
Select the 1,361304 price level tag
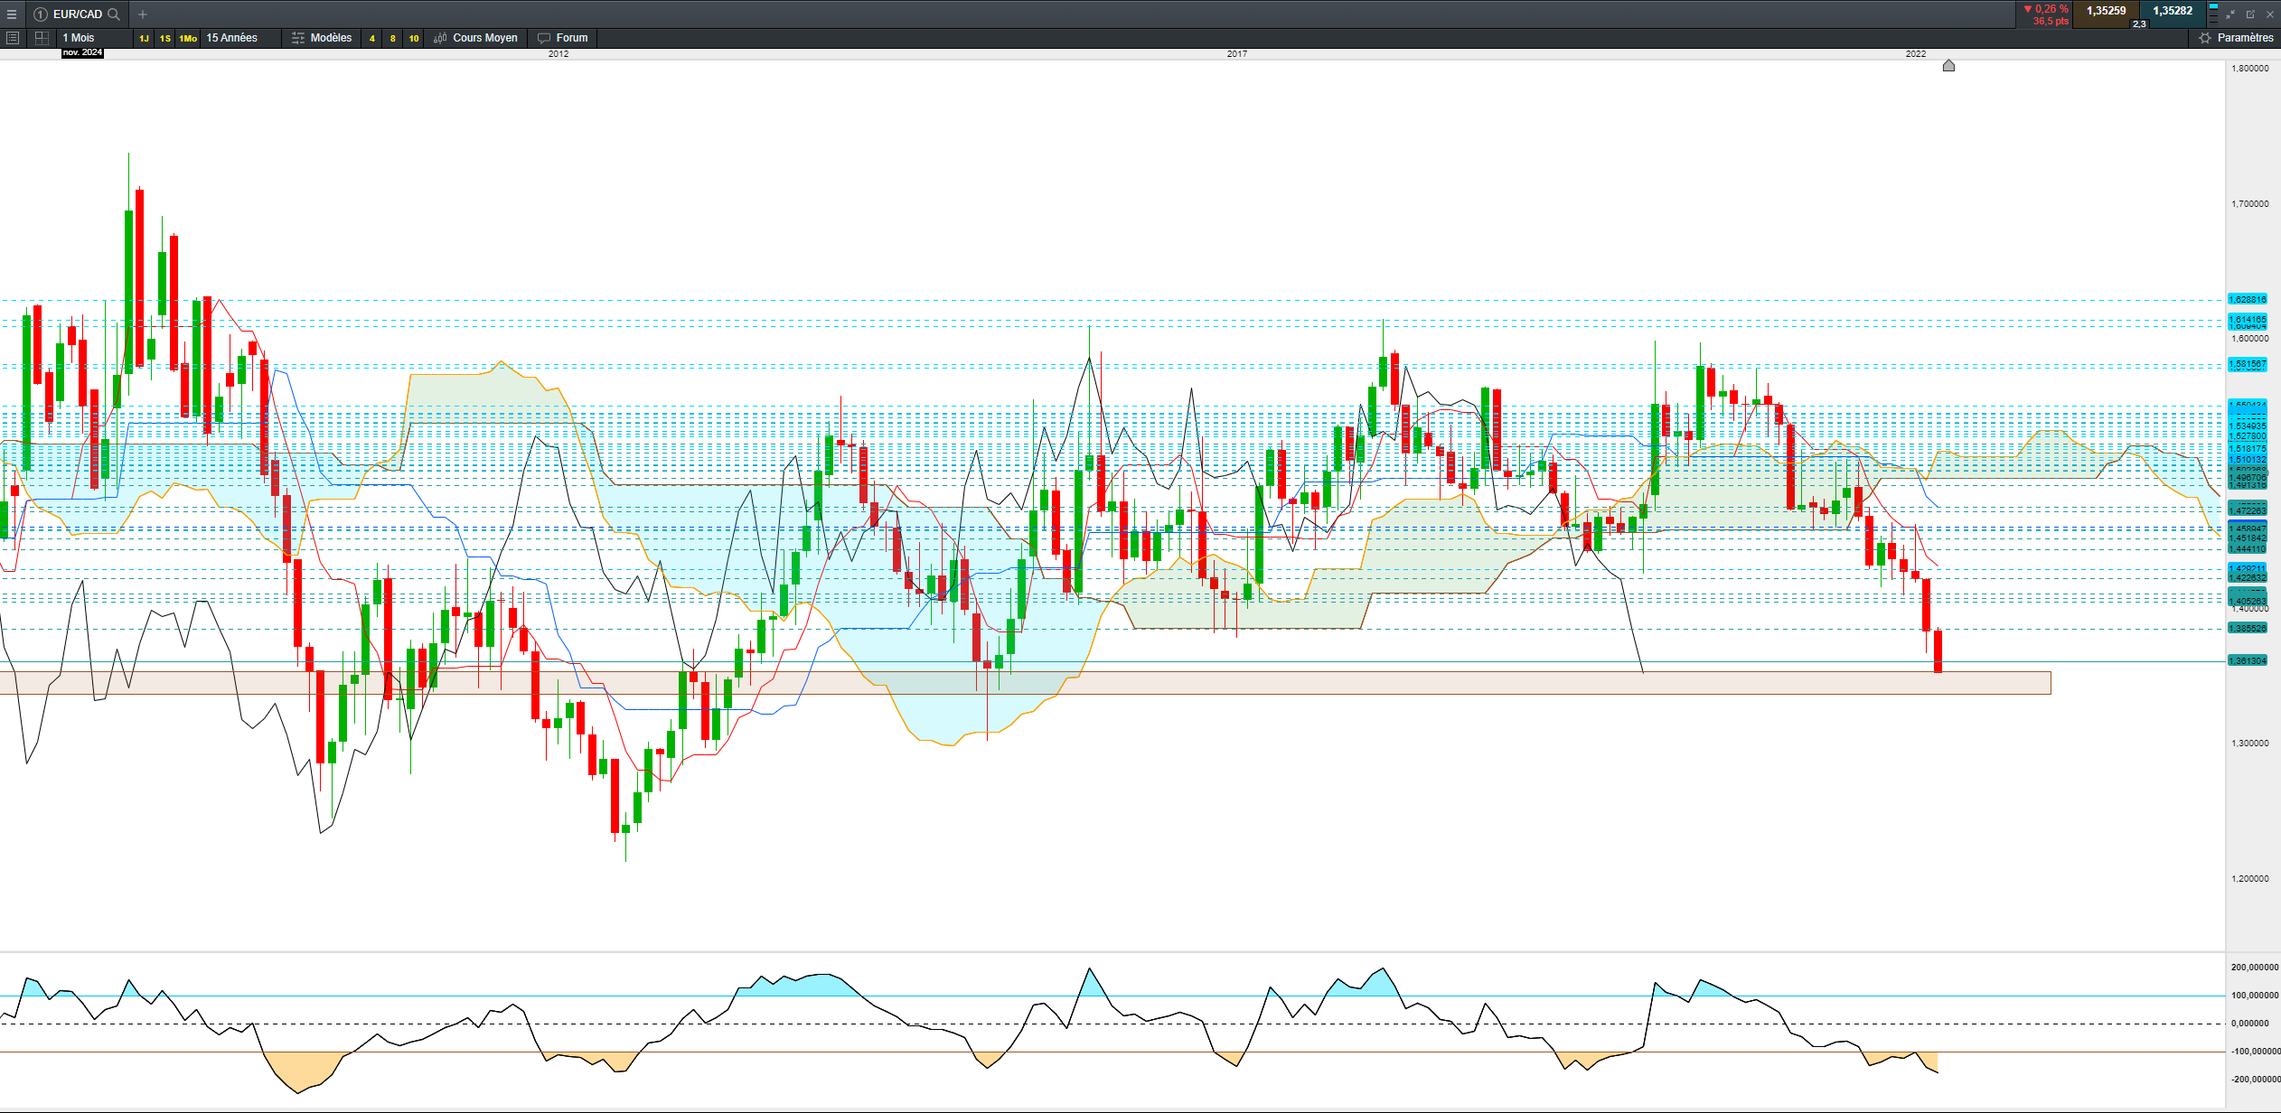[2248, 661]
